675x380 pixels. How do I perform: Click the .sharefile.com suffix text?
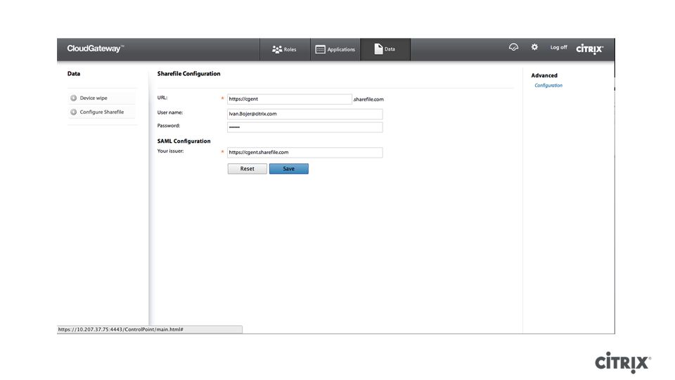[x=368, y=99]
